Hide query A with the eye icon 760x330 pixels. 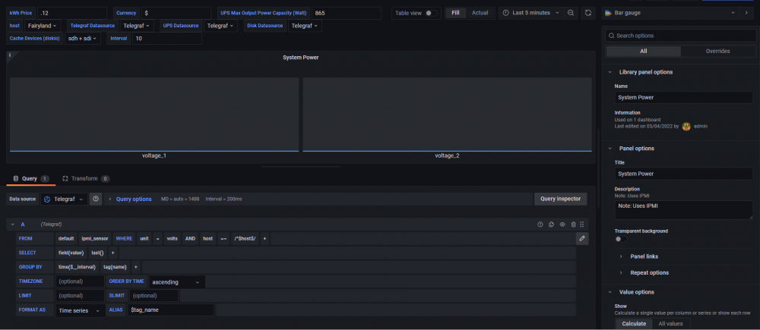(x=562, y=225)
